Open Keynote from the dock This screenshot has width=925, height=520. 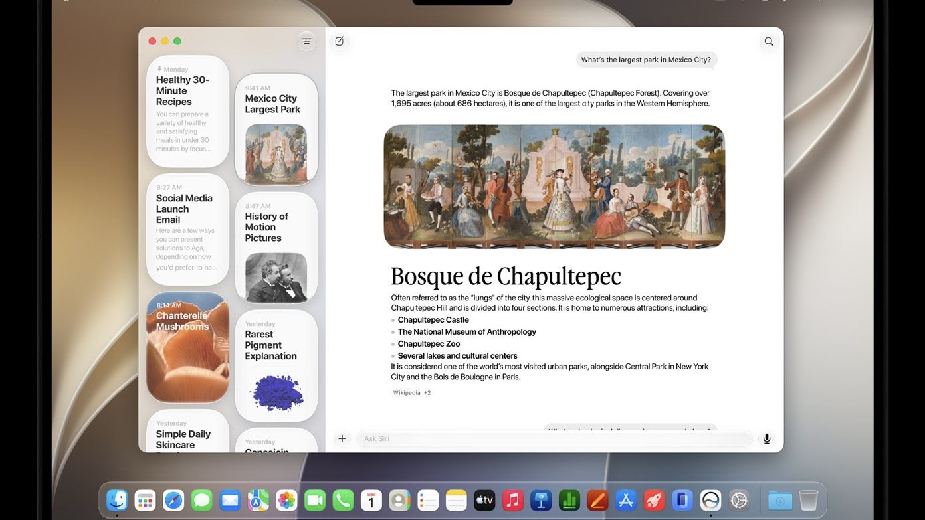(541, 500)
